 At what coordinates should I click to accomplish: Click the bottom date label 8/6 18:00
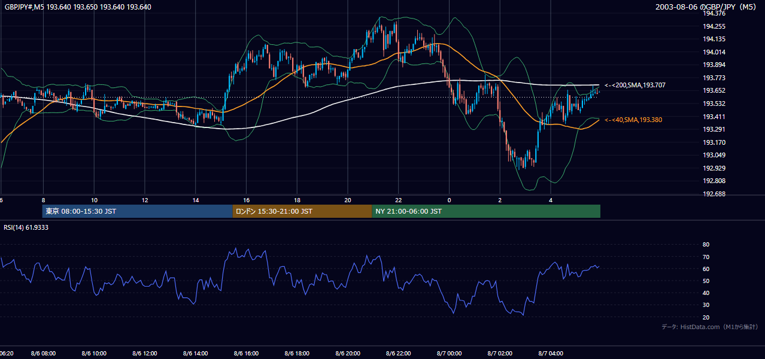pos(297,354)
